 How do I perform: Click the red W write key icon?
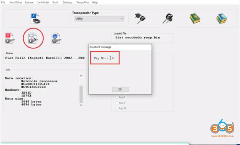pyautogui.click(x=10, y=38)
